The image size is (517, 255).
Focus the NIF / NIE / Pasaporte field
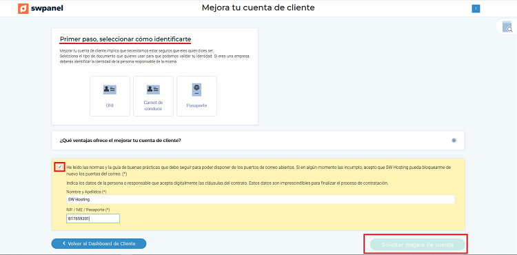coord(93,218)
